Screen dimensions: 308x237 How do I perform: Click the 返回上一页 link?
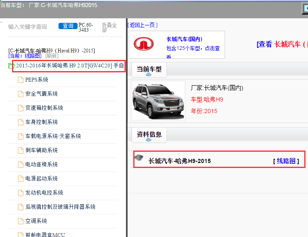[x=143, y=25]
